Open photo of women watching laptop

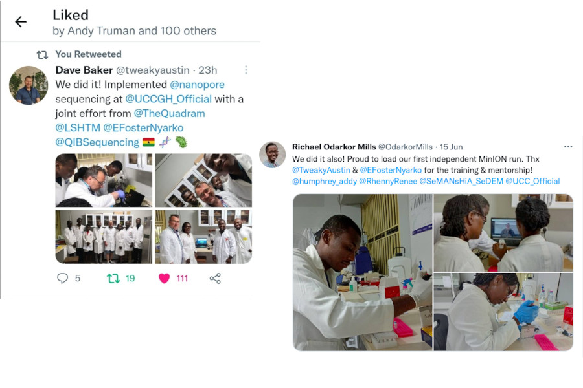point(503,232)
